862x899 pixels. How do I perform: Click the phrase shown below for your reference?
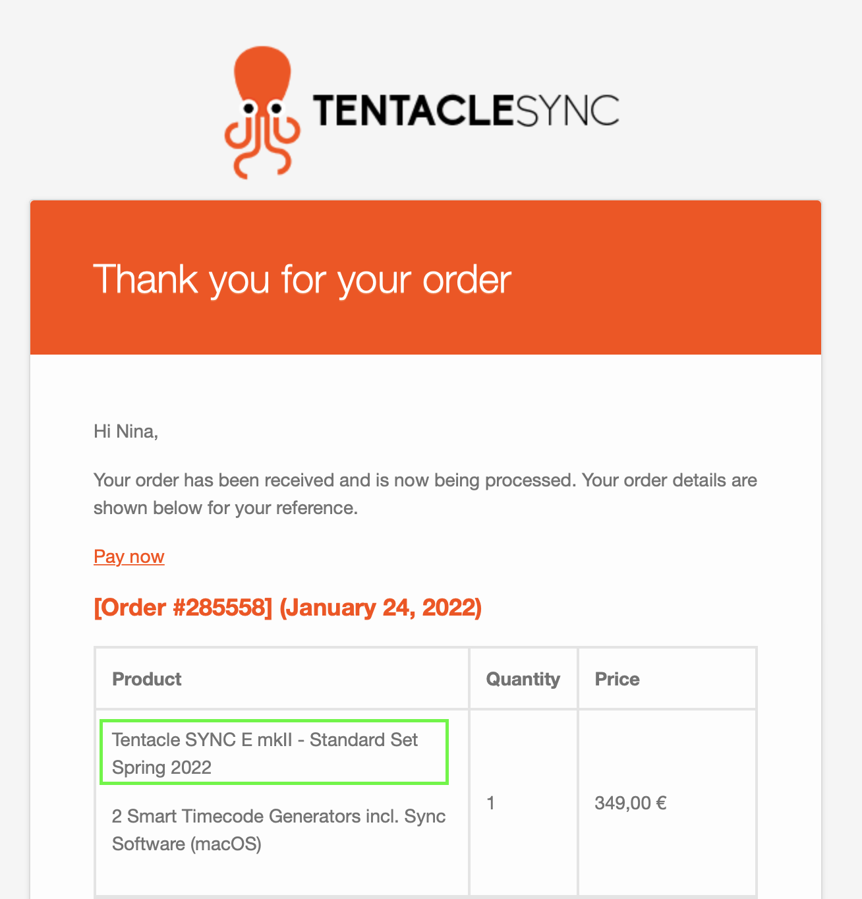pyautogui.click(x=225, y=508)
